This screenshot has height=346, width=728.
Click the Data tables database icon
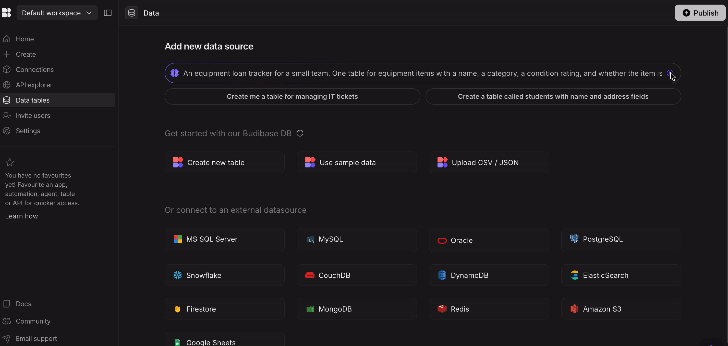click(7, 100)
